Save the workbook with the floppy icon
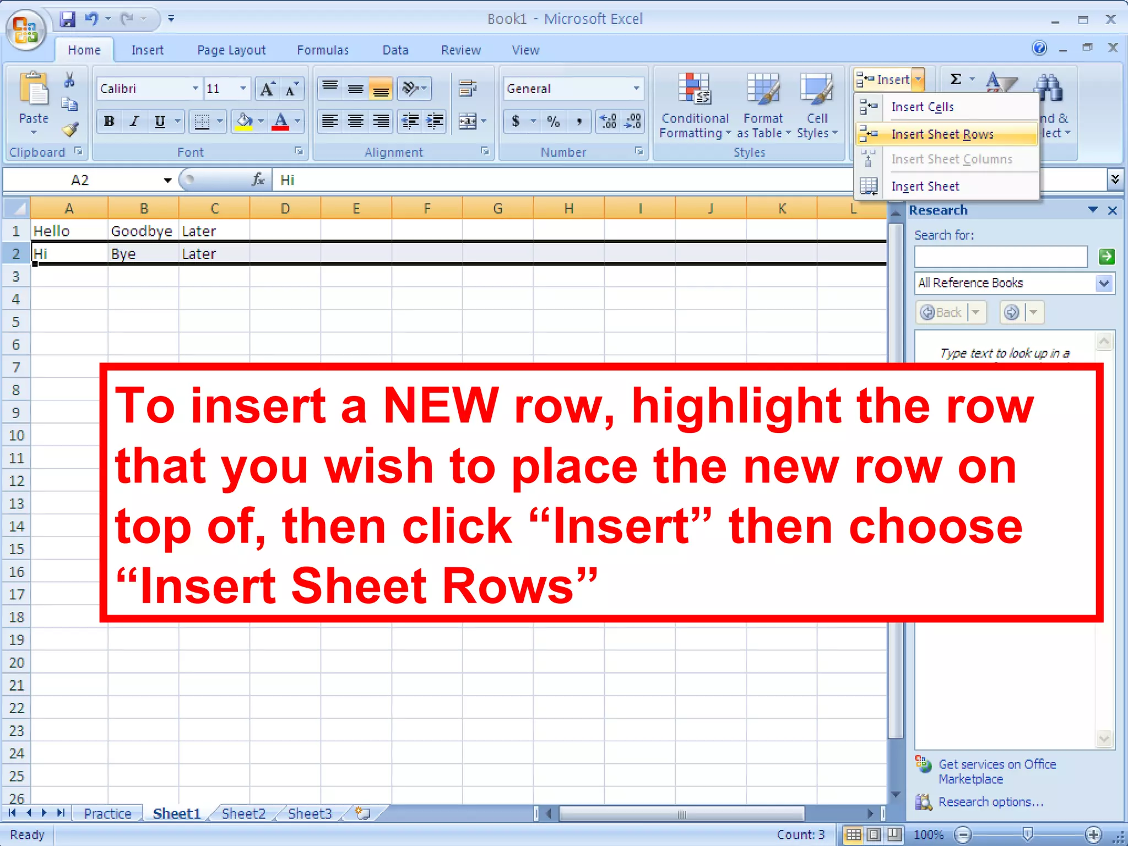Screen dimensions: 1128x846 click(x=68, y=19)
